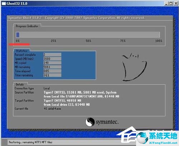Click the Local connection type value
The height and width of the screenshot is (146, 179).
[x=47, y=88]
